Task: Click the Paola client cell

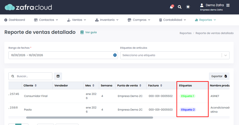Action: tap(28, 110)
